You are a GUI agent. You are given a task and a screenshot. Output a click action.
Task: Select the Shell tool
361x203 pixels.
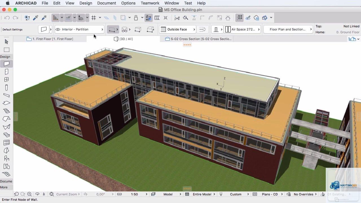(6, 127)
